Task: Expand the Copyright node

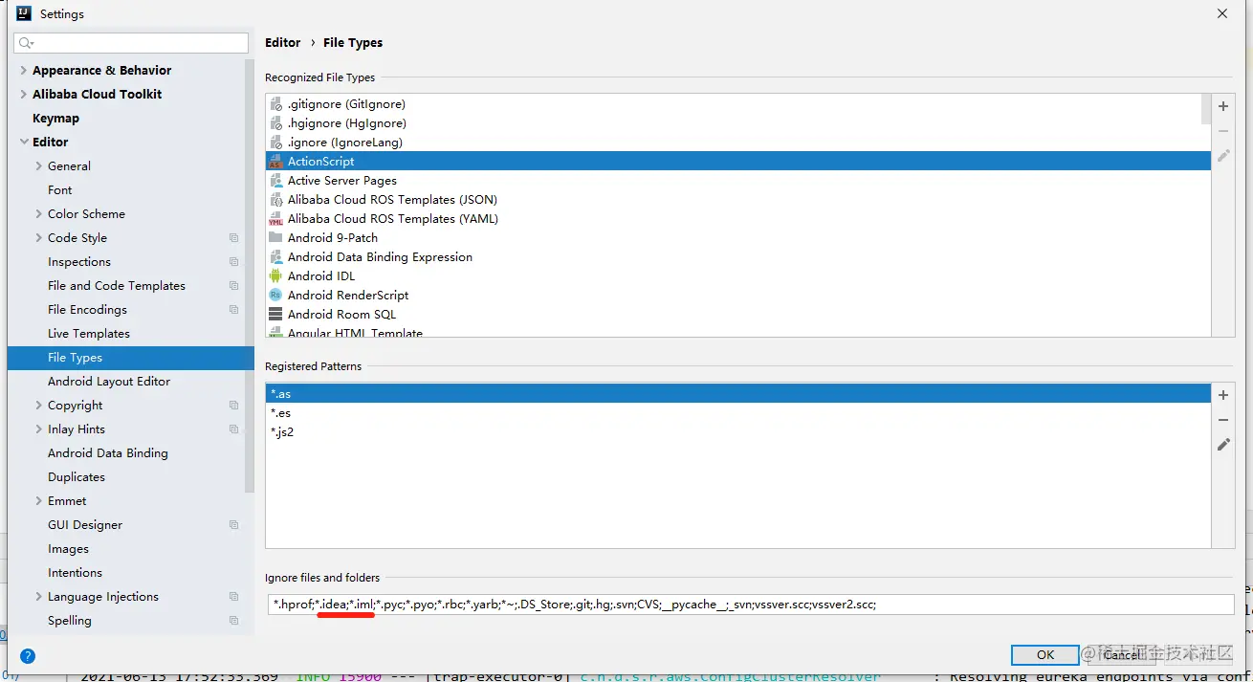Action: pos(38,406)
